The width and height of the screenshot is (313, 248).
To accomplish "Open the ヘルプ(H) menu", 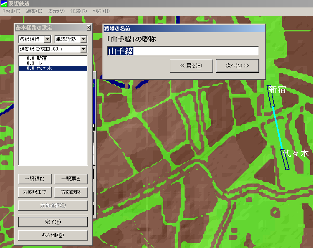I will pos(101,11).
